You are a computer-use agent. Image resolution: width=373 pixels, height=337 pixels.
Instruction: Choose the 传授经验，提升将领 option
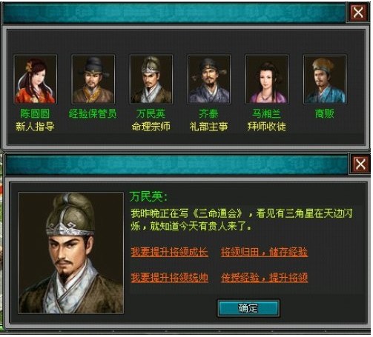tap(264, 278)
